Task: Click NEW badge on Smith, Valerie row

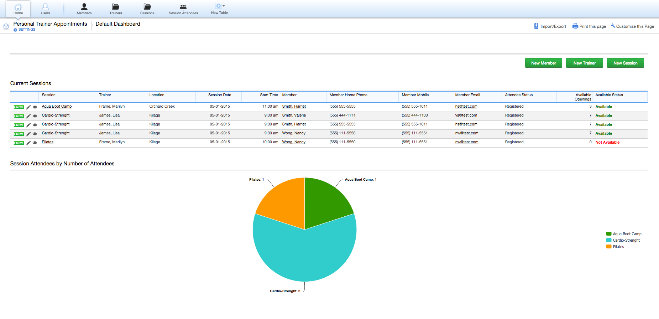Action: pos(19,116)
